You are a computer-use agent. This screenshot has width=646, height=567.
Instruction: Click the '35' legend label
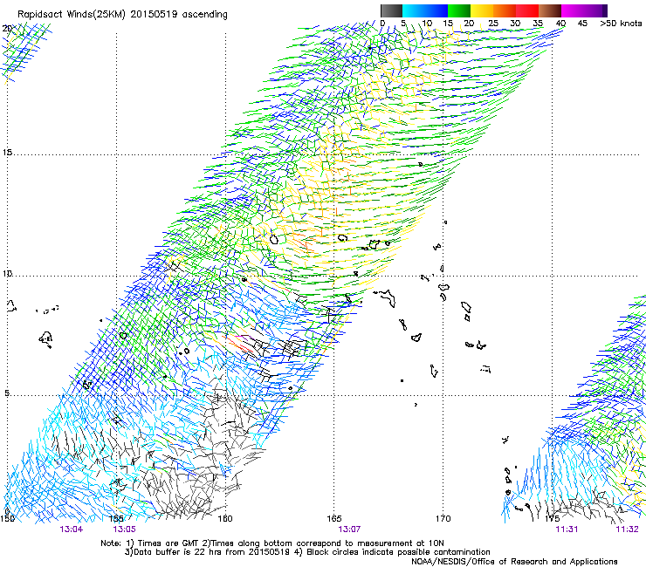tap(538, 24)
